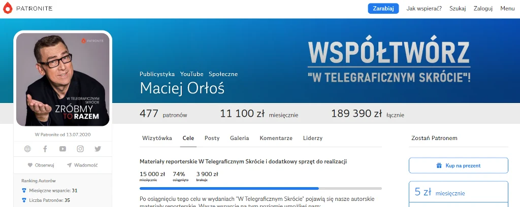520x207 pixels.
Task: Open the Patronite logo home link
Action: [x=28, y=8]
